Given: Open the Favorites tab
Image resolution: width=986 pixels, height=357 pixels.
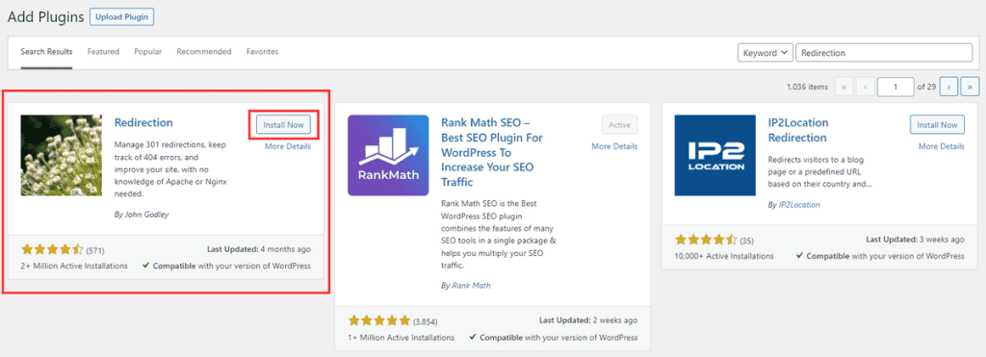Looking at the screenshot, I should pyautogui.click(x=262, y=52).
